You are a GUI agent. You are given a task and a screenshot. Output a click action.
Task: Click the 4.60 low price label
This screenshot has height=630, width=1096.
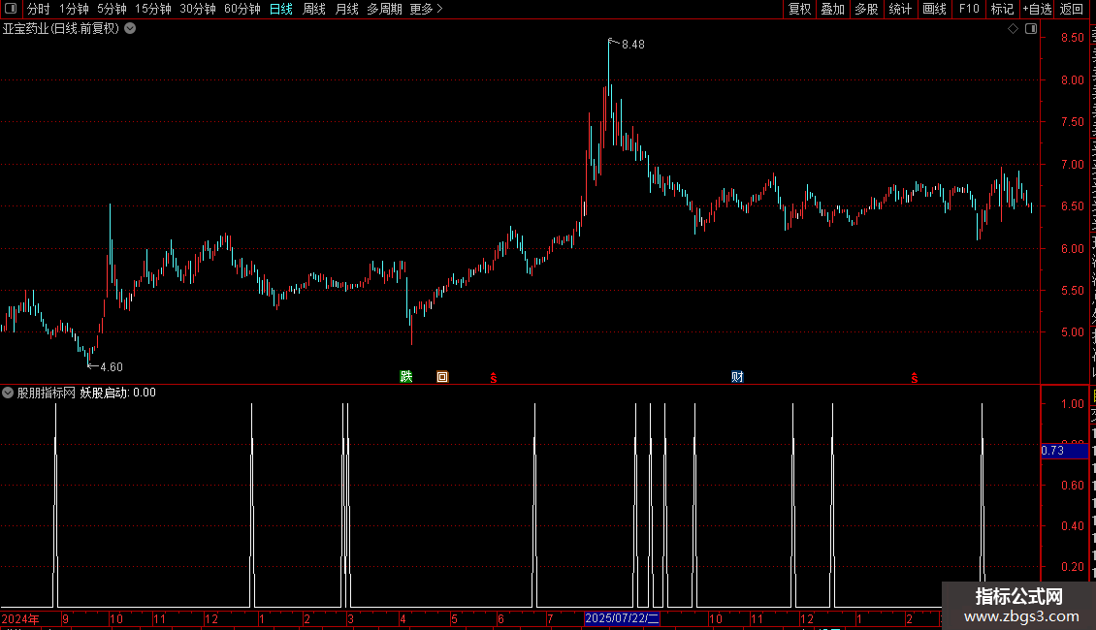tap(112, 367)
